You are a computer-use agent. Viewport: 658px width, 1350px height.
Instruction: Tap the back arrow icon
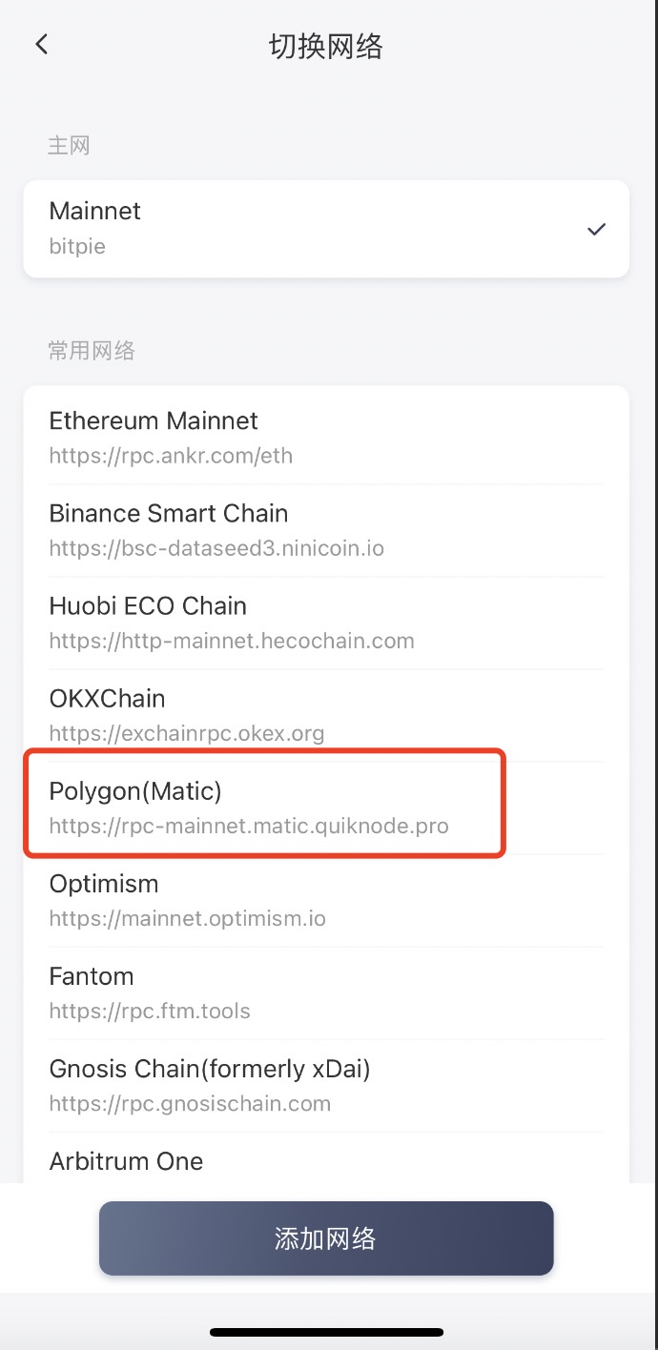(41, 45)
